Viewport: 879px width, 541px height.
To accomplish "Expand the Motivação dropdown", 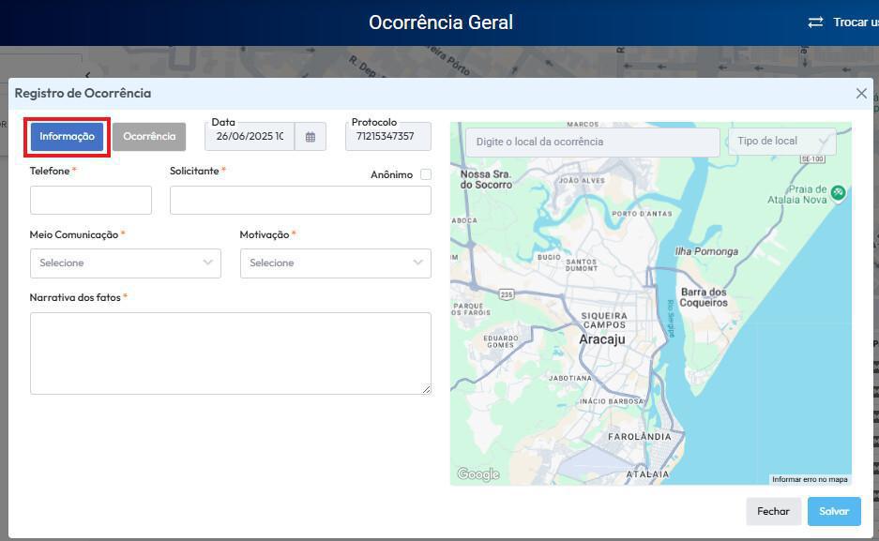I will 335,263.
